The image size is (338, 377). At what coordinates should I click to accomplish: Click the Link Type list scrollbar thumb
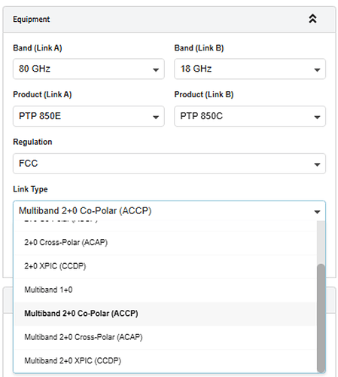321,318
